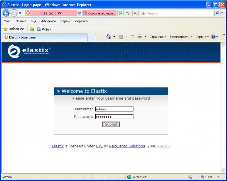Open the Файл menu

[x=8, y=21]
